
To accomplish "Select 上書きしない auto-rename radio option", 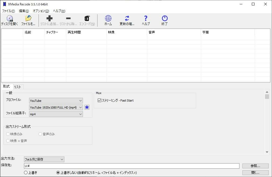I will (58, 172).
